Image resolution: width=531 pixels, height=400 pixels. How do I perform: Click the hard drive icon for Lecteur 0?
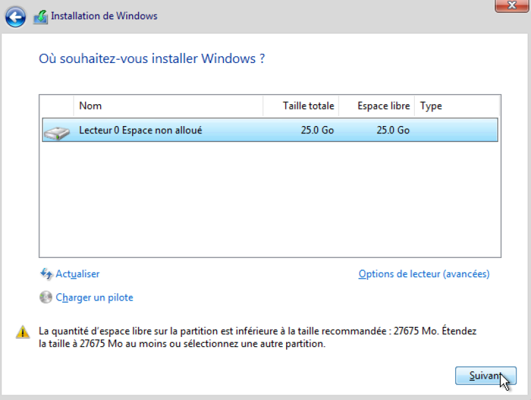[57, 133]
